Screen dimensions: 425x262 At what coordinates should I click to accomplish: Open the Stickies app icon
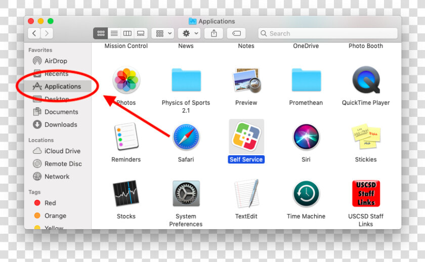pos(366,136)
